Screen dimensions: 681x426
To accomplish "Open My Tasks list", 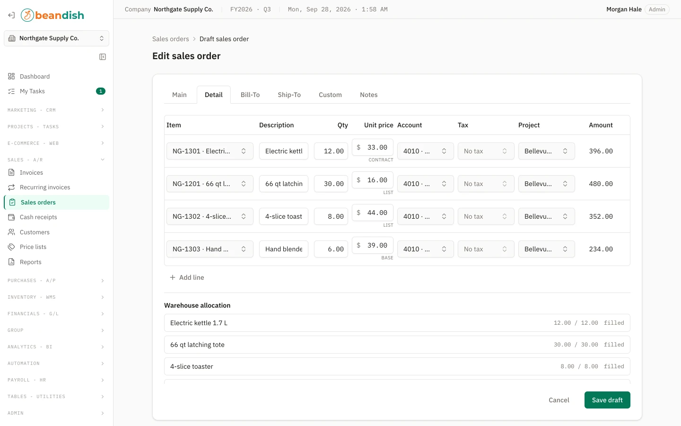I will 56,91.
